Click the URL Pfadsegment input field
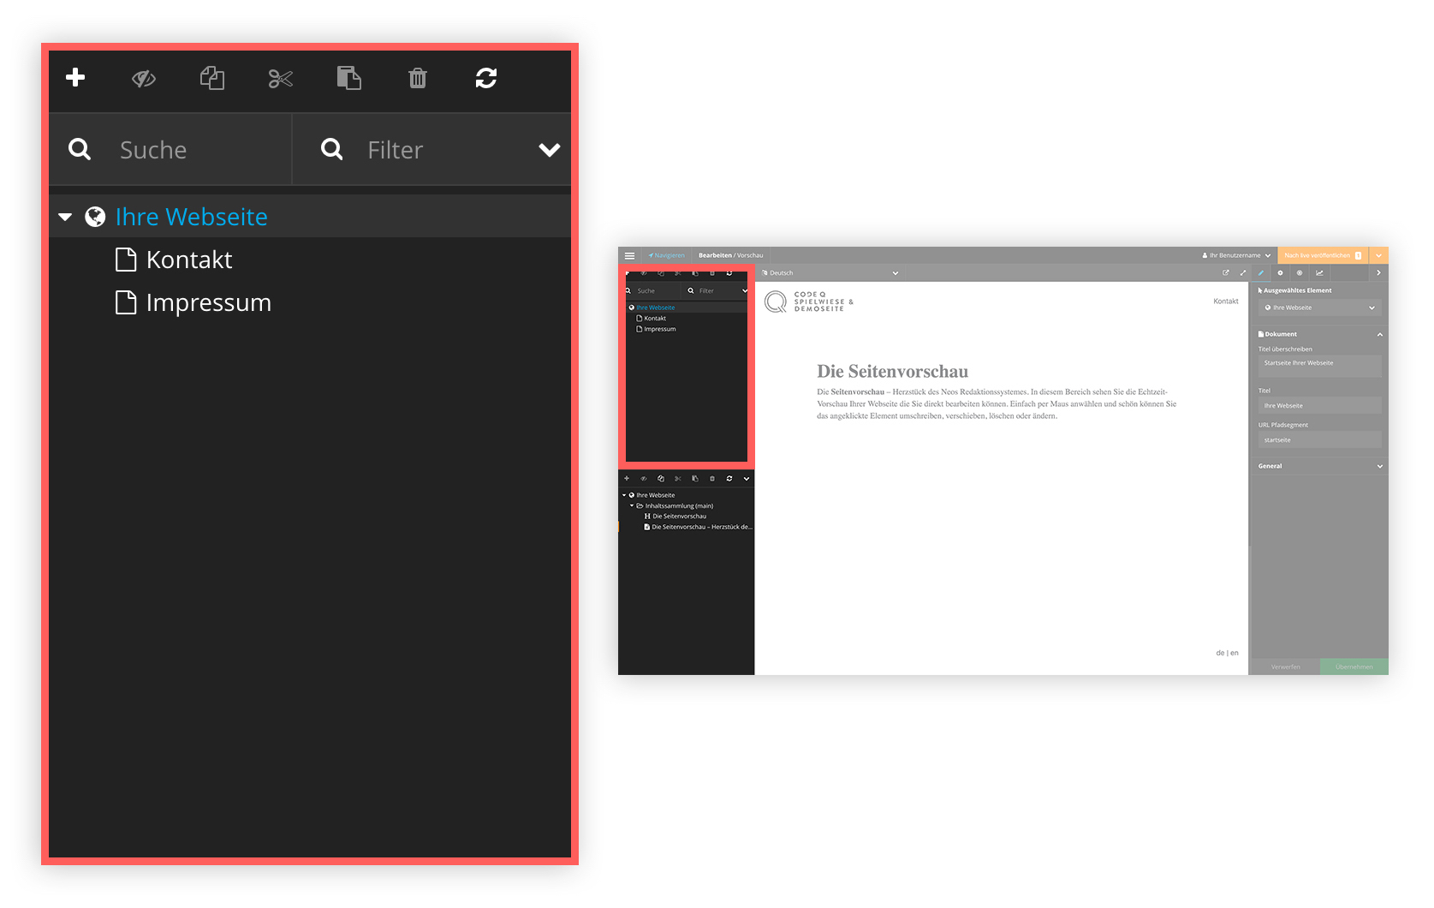Image resolution: width=1434 pixels, height=908 pixels. pos(1319,439)
